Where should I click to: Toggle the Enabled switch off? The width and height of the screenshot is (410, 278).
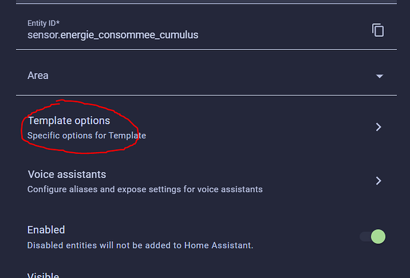(373, 236)
